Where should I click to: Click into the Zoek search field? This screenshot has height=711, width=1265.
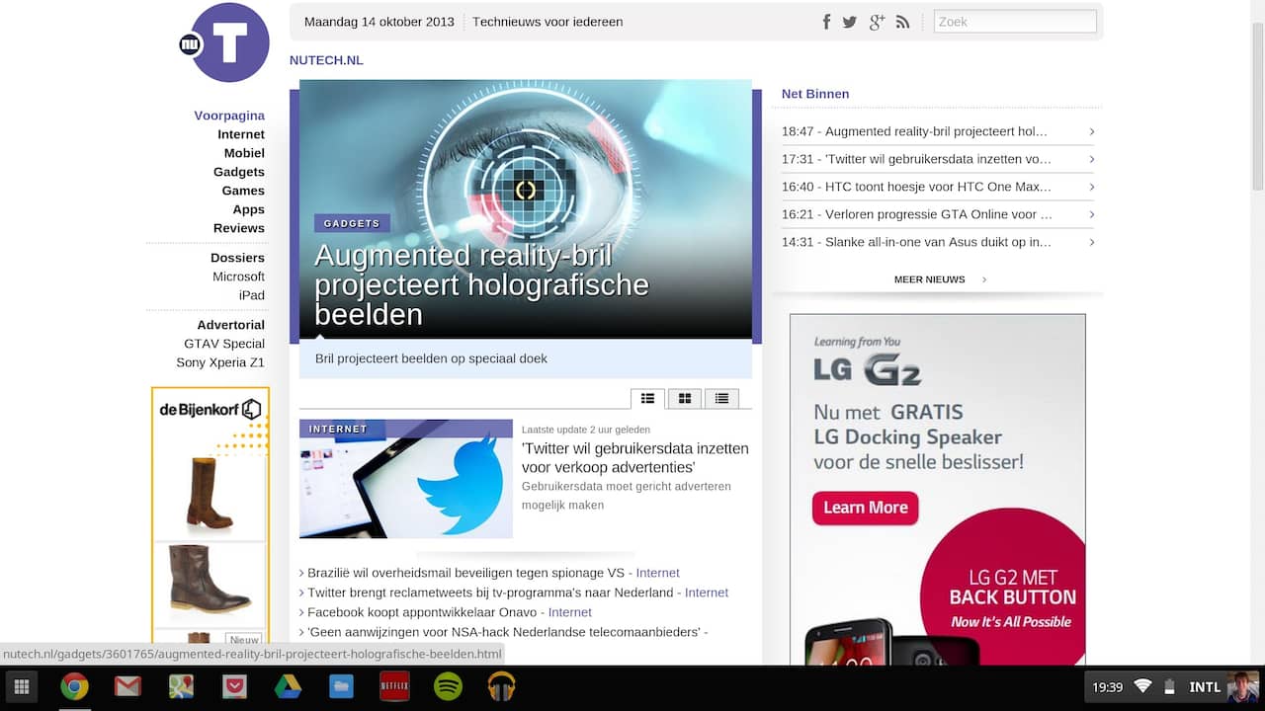click(x=1015, y=22)
